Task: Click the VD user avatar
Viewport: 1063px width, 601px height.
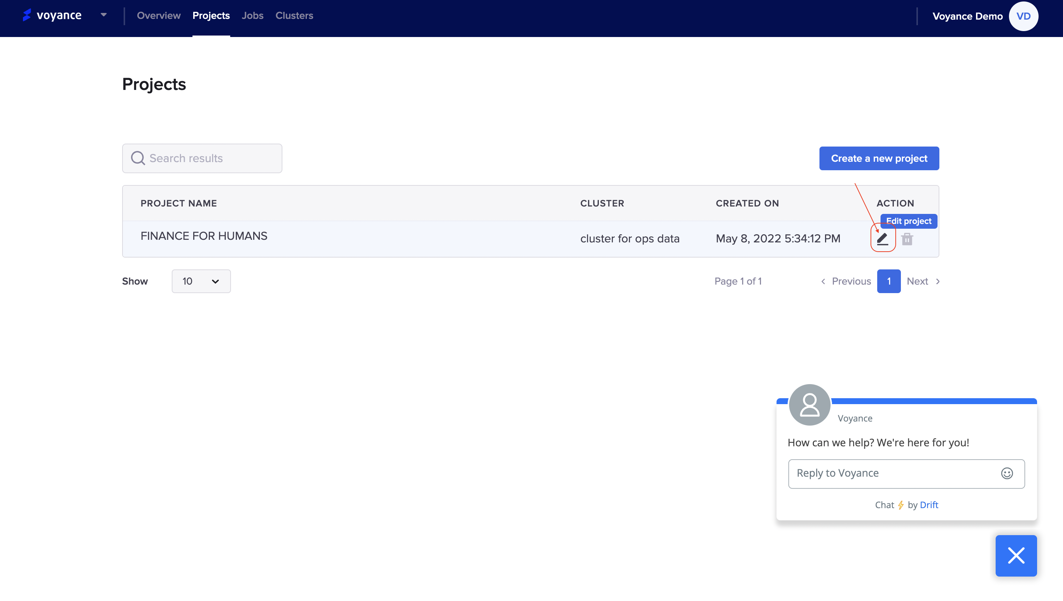Action: click(1023, 16)
